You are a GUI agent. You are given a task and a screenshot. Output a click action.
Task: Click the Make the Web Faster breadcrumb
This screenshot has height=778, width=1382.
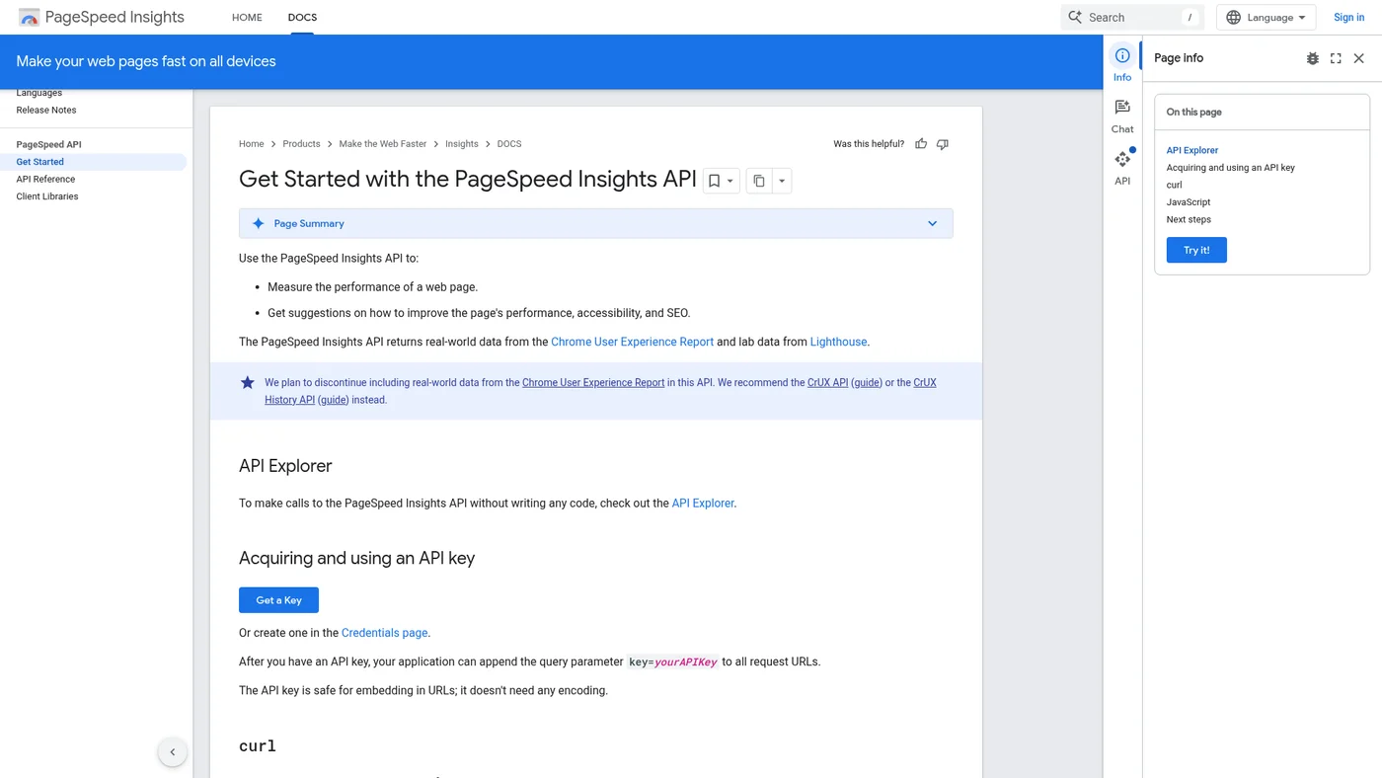(x=383, y=144)
